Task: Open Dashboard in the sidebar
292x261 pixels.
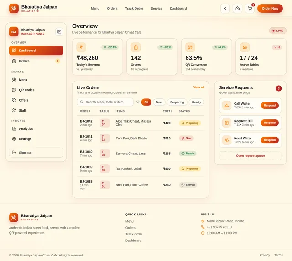Action: [36, 51]
